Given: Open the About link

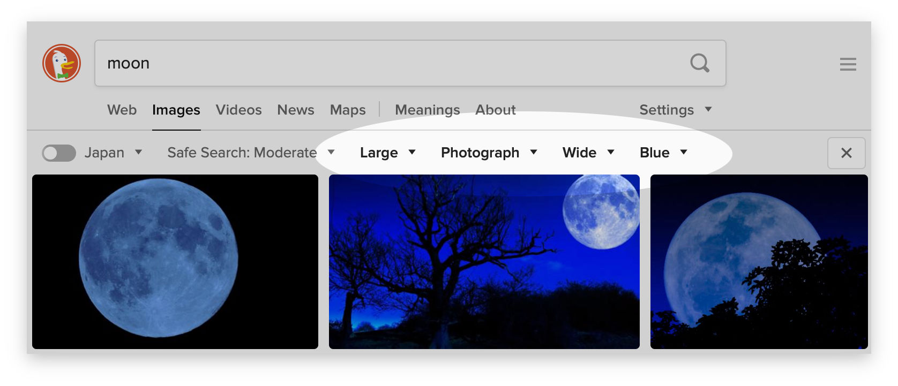Looking at the screenshot, I should click(x=496, y=110).
